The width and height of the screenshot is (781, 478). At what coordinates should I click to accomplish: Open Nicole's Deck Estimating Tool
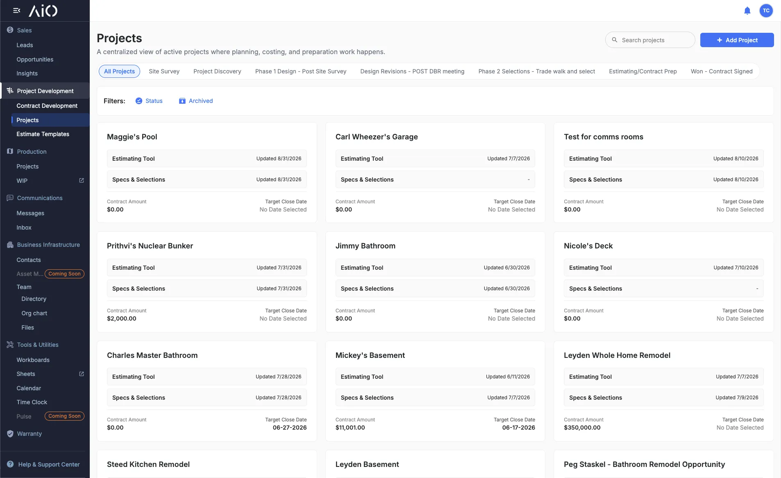663,267
